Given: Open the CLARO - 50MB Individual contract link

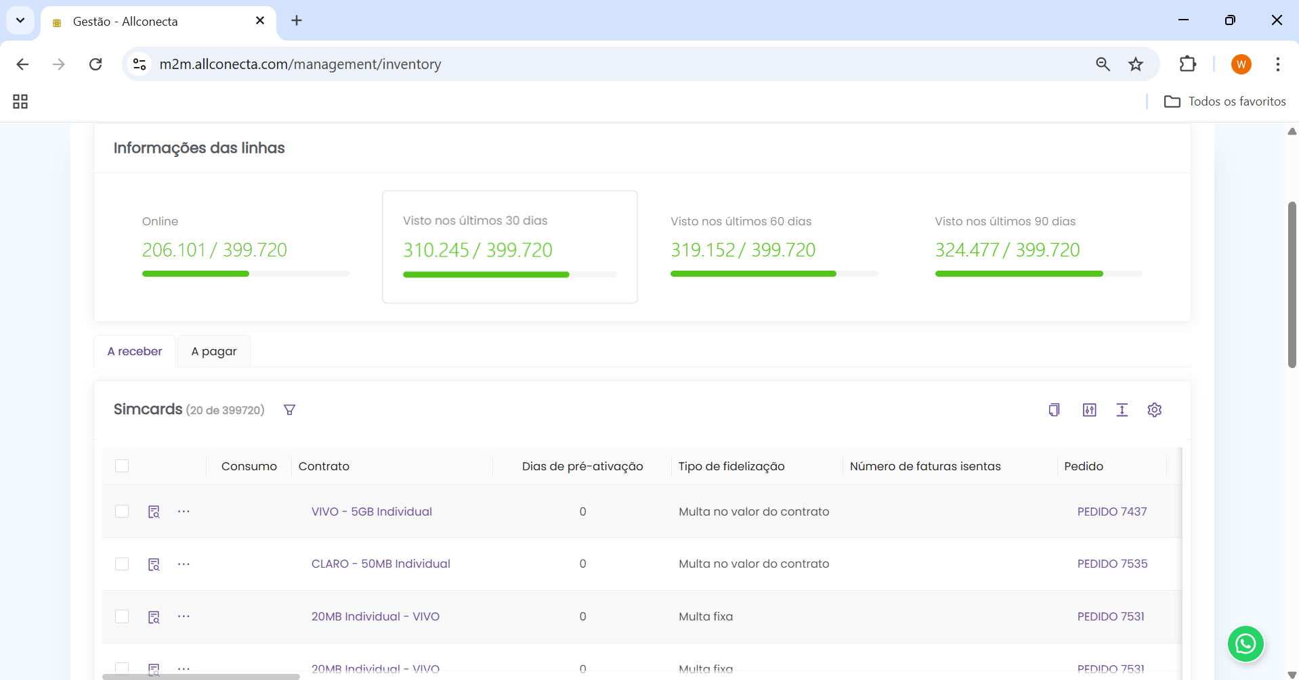Looking at the screenshot, I should [381, 564].
